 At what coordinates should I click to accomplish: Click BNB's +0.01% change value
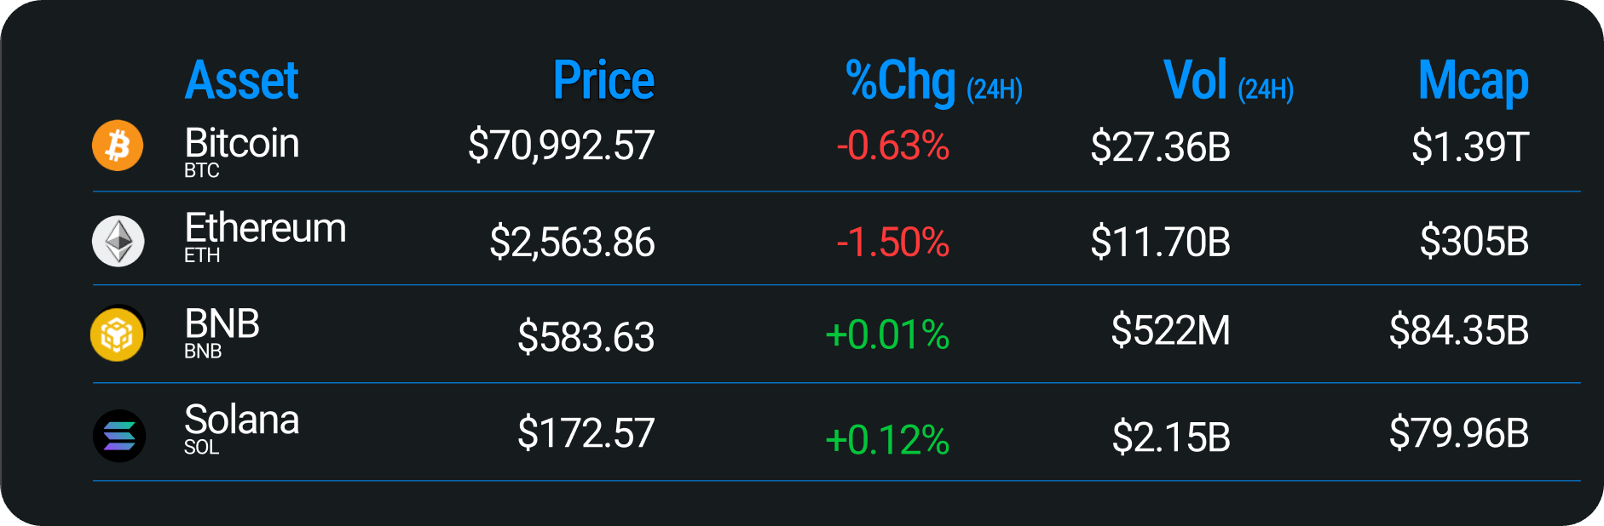(887, 335)
